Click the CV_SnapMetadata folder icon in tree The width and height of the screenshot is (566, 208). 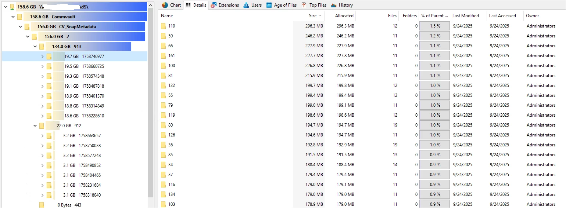pyautogui.click(x=27, y=27)
